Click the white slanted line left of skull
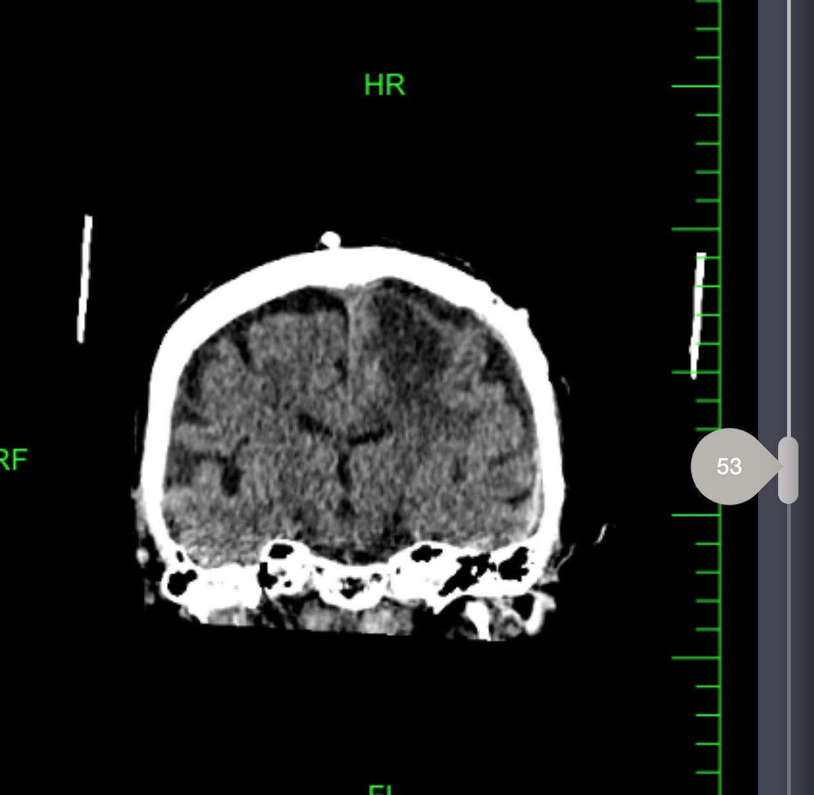Viewport: 814px width, 795px height. pyautogui.click(x=84, y=279)
